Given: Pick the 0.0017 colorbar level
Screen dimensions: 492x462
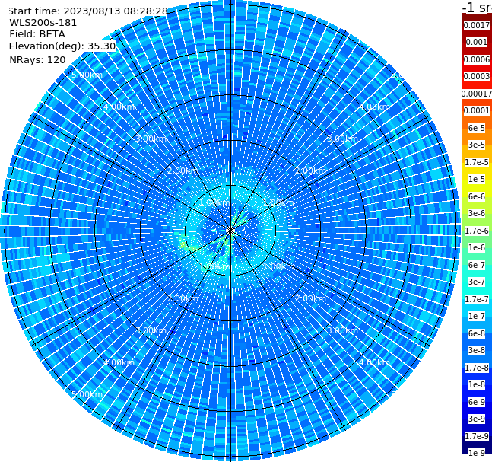Looking at the screenshot, I should coord(477,25).
